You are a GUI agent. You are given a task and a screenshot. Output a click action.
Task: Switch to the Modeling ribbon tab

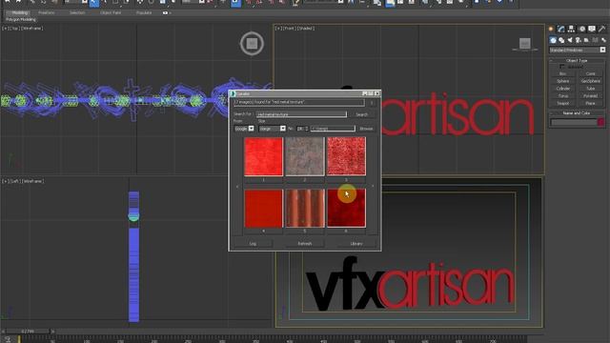(x=19, y=12)
